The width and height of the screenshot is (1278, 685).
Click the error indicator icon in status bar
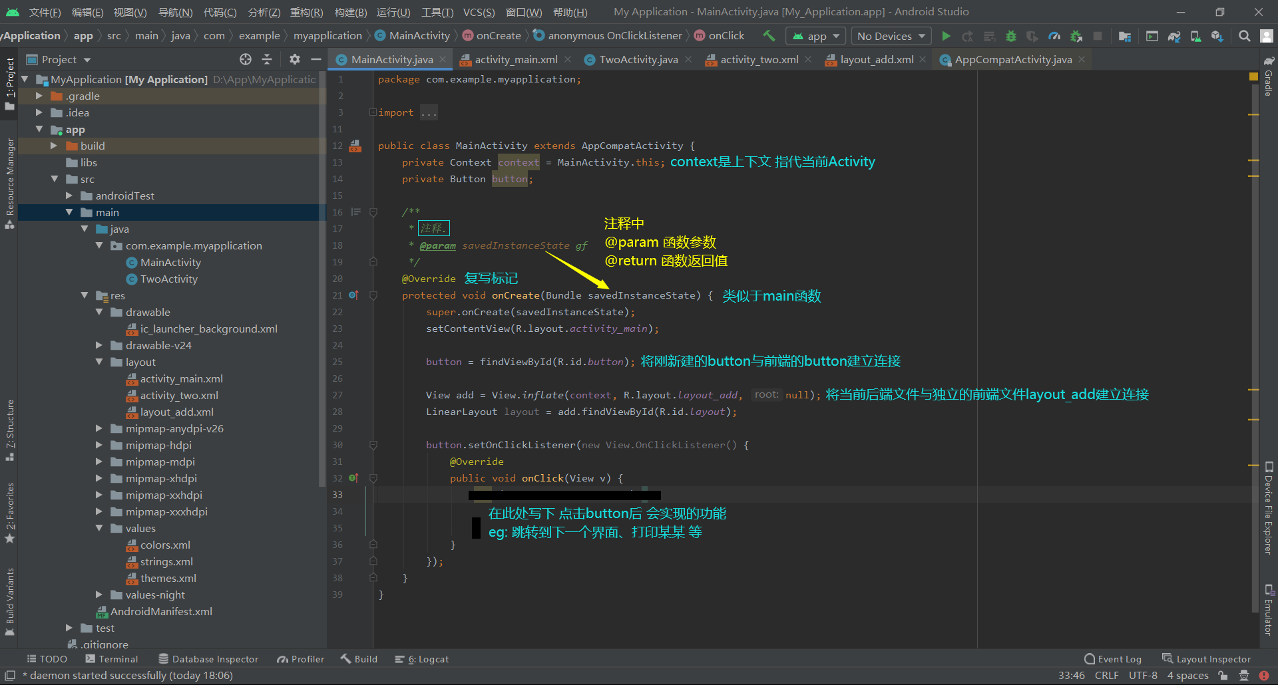point(1263,675)
